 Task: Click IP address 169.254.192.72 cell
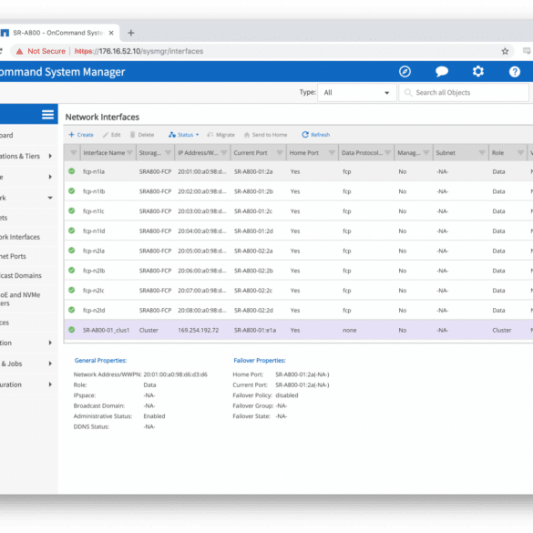(199, 330)
